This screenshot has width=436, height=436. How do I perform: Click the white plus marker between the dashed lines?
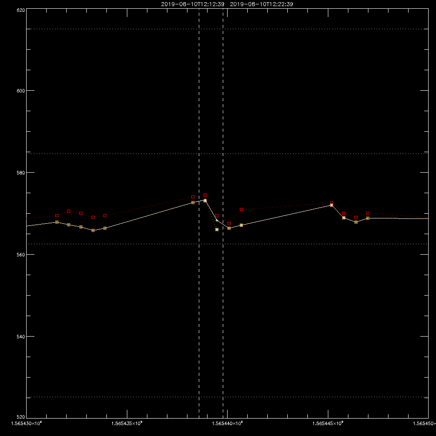pos(217,221)
